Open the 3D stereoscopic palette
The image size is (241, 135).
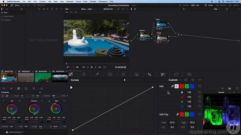pos(189,74)
